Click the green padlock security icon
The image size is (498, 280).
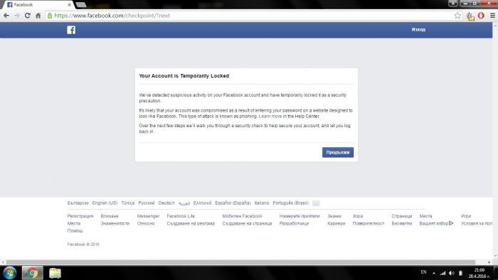click(50, 16)
